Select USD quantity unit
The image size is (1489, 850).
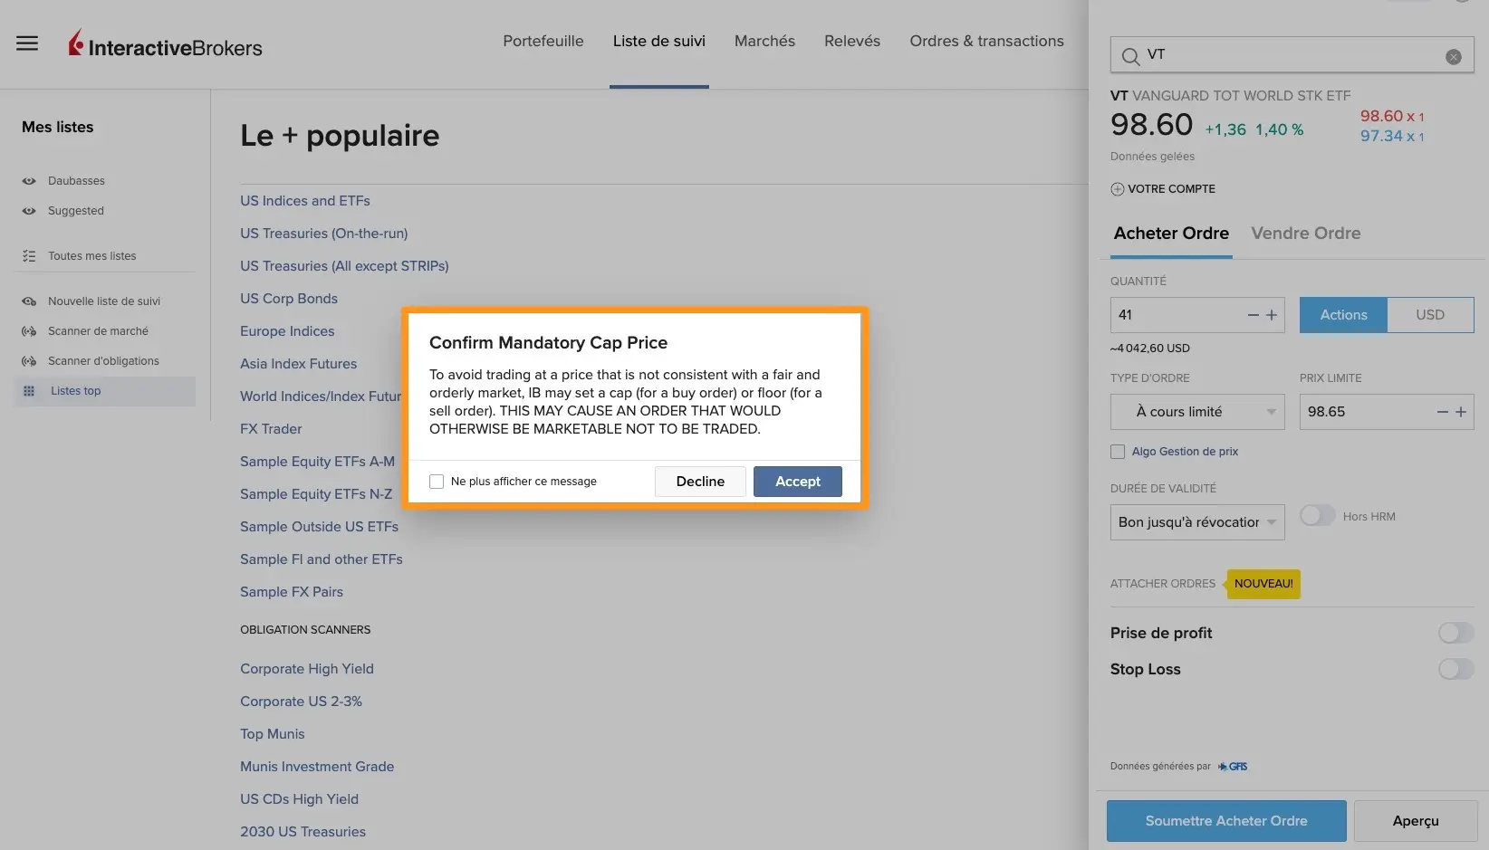click(x=1429, y=315)
